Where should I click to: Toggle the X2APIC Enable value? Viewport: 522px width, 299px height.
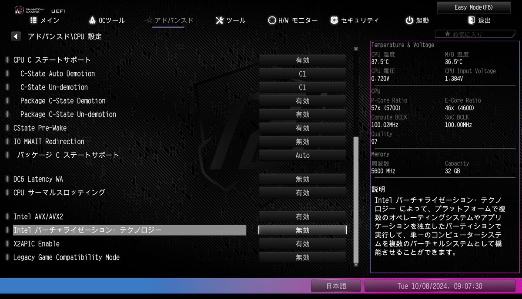302,244
